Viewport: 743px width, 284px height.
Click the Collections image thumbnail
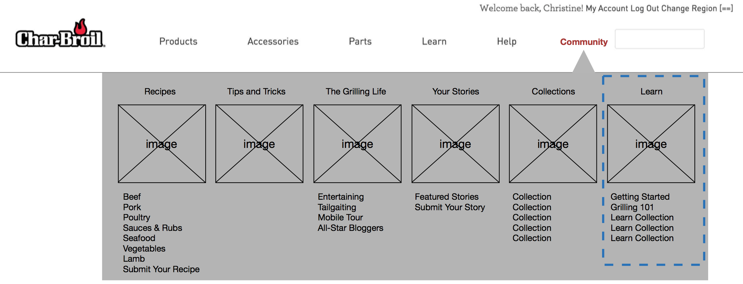(x=553, y=144)
